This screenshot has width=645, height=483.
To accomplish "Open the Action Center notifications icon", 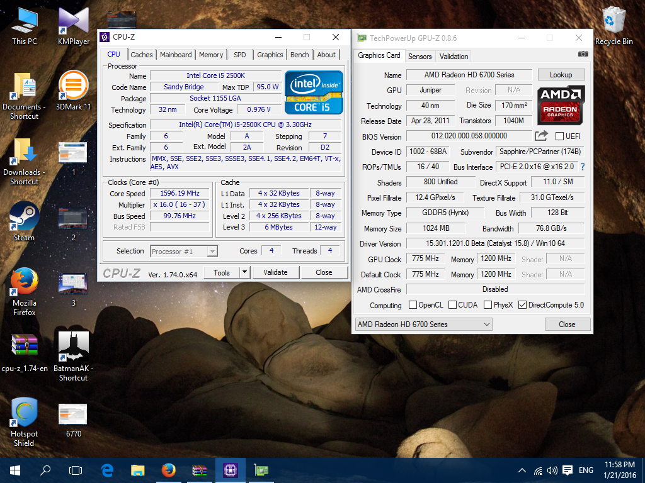I will [x=568, y=470].
